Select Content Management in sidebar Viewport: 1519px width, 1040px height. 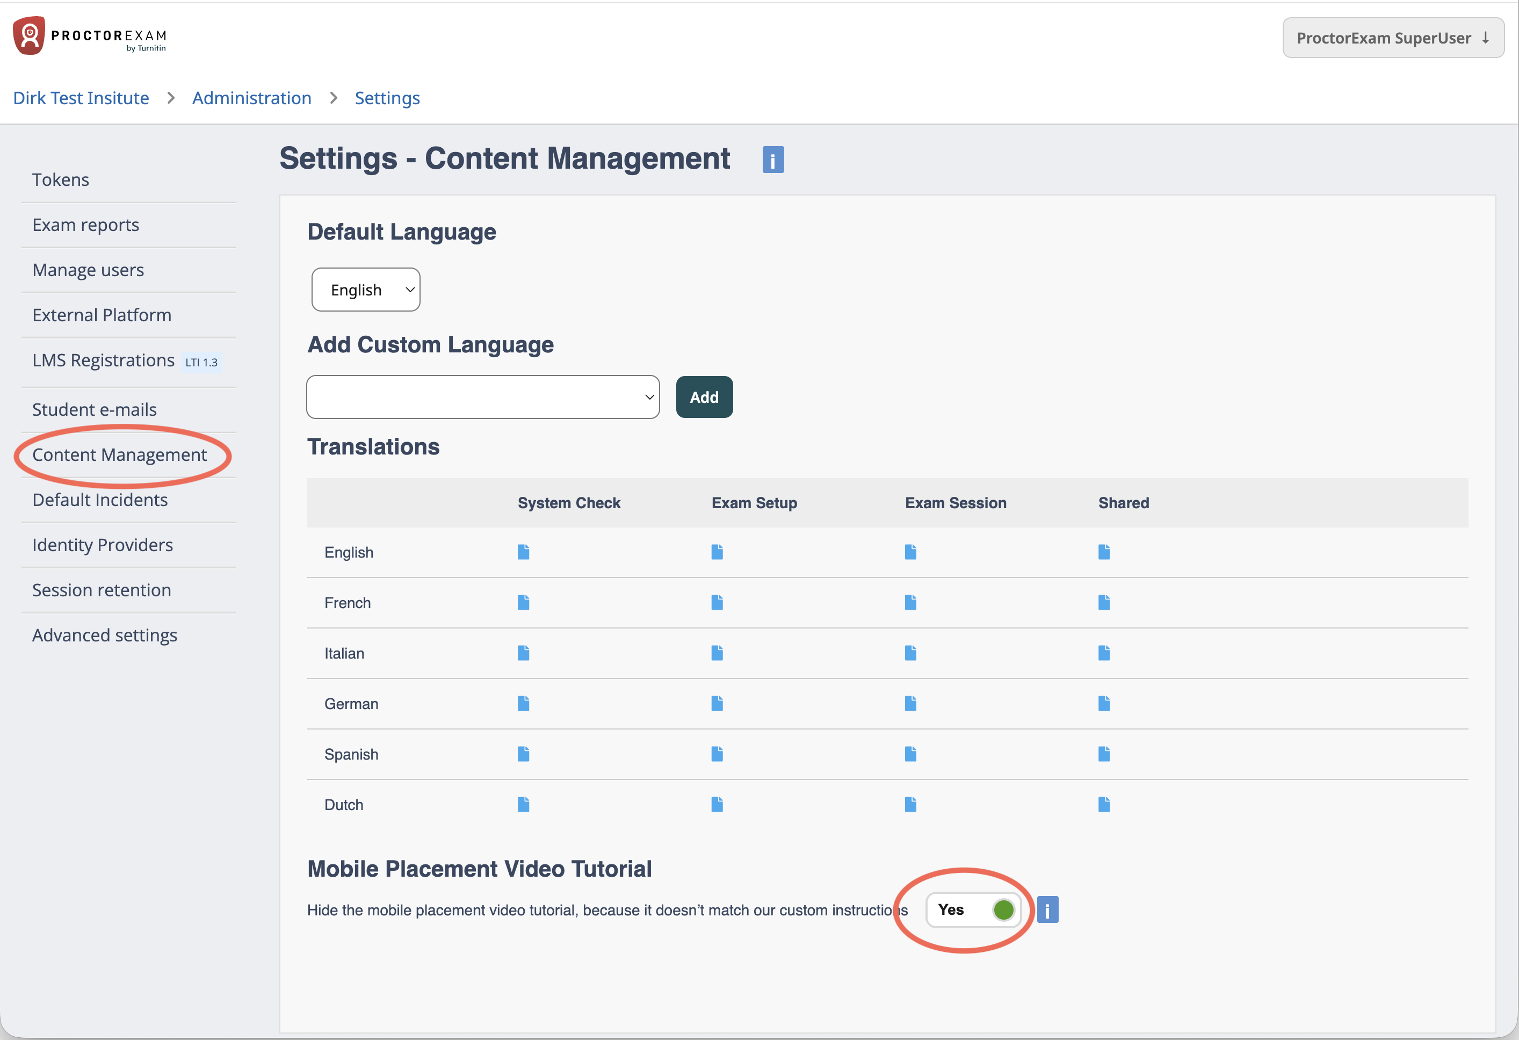(120, 455)
